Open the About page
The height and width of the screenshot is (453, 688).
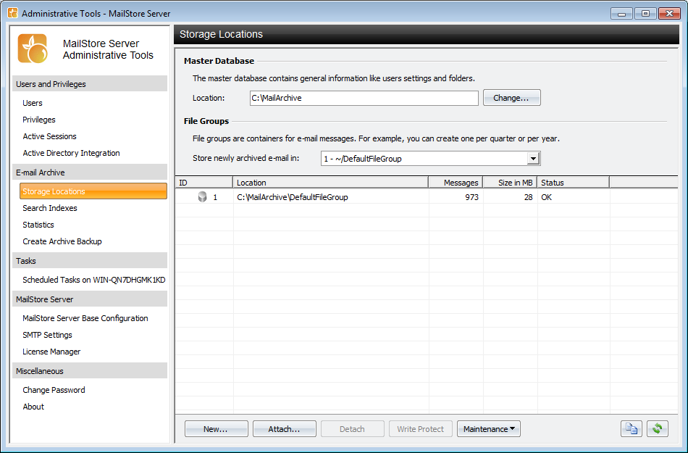coord(33,407)
